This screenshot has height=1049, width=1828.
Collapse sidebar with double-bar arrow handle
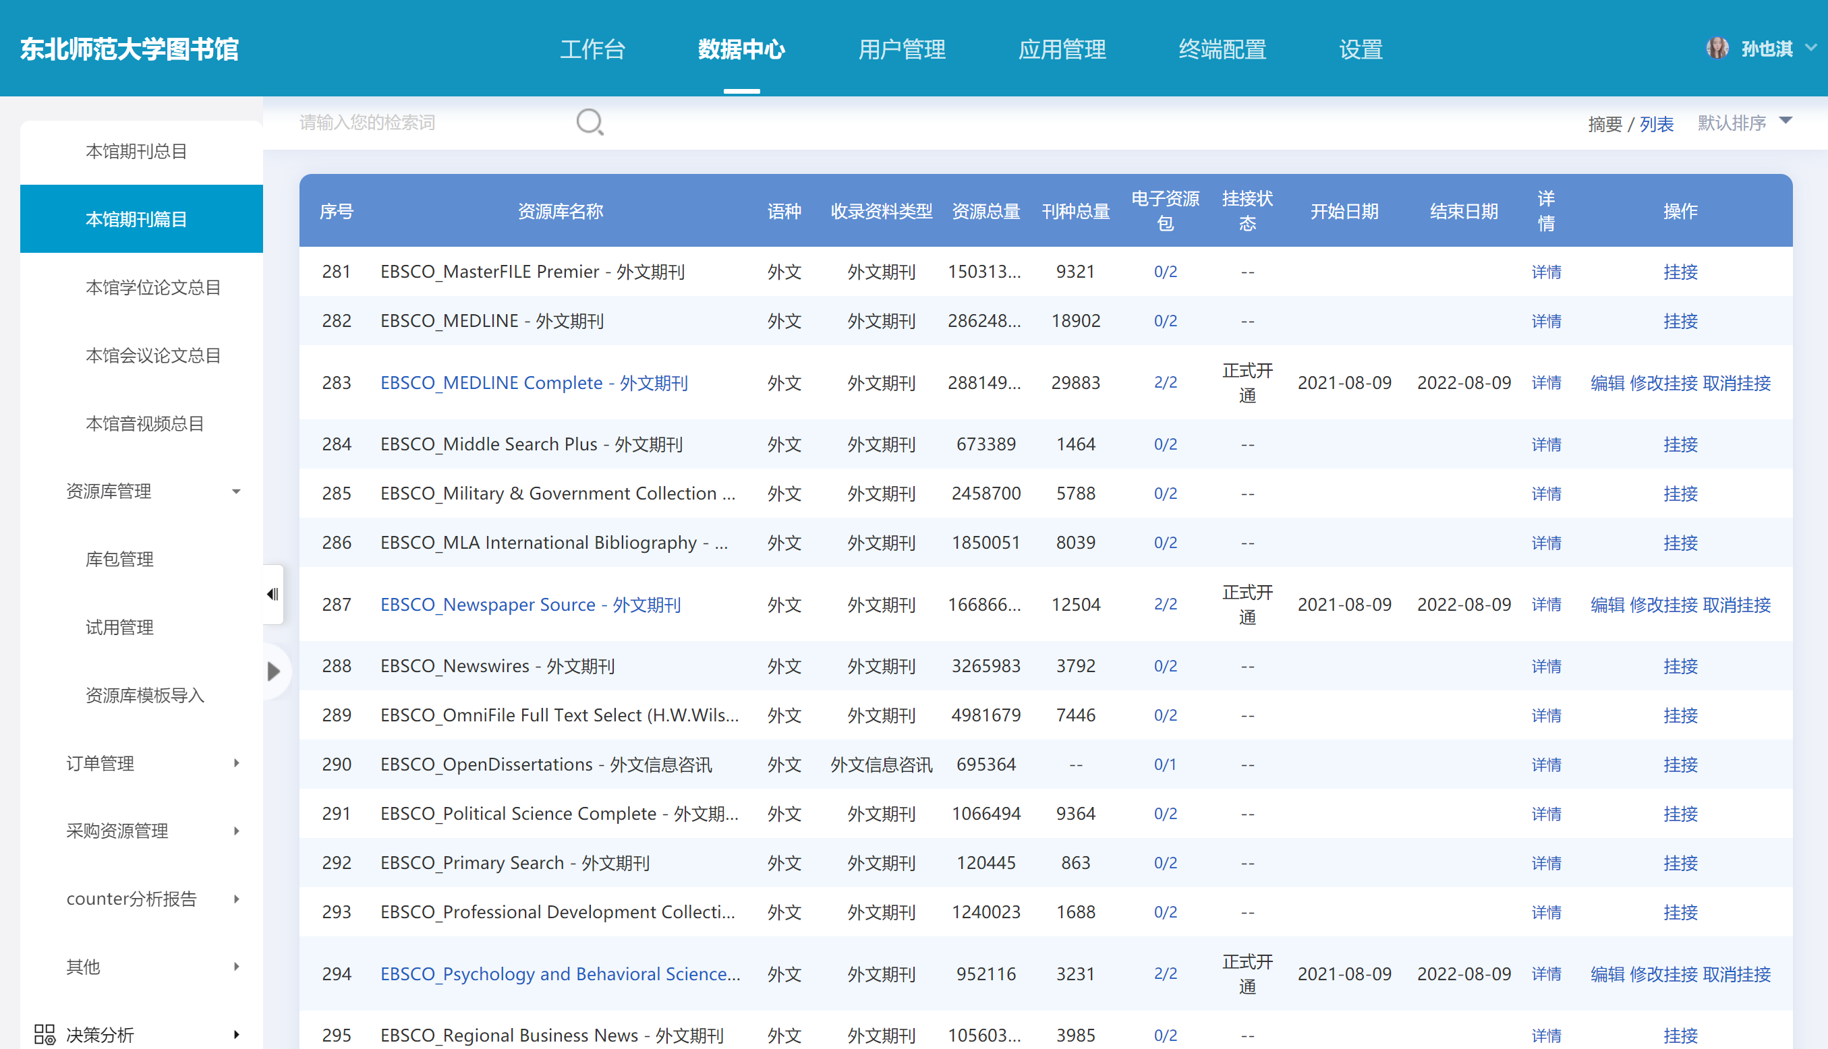[x=273, y=594]
